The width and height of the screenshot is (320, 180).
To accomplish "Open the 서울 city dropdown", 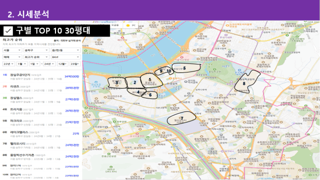I will [12, 50].
